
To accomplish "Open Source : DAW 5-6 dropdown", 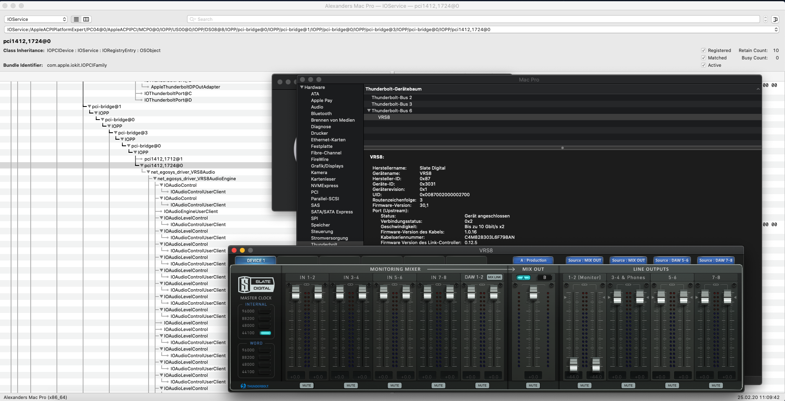I will 672,260.
